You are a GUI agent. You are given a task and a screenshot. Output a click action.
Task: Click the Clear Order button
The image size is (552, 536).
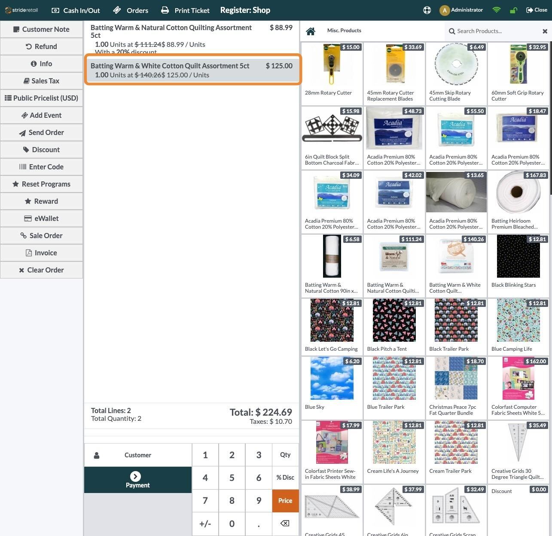pyautogui.click(x=42, y=270)
